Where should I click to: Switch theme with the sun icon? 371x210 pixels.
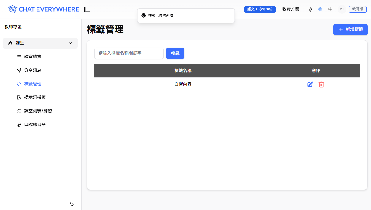(310, 9)
